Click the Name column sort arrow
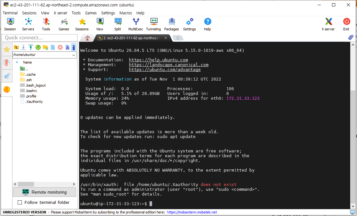This screenshot has height=216, width=357. tap(17, 62)
